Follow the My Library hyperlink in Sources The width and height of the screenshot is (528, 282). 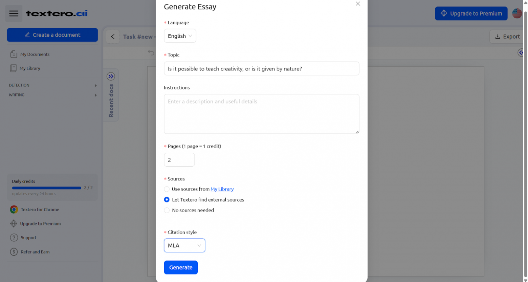(x=222, y=189)
